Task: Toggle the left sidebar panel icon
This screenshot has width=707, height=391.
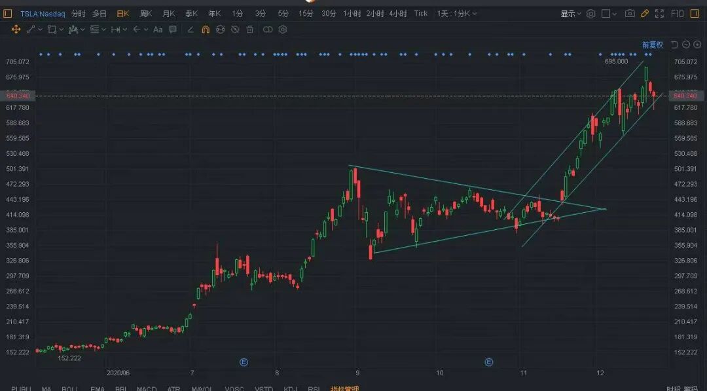Action: [x=7, y=14]
